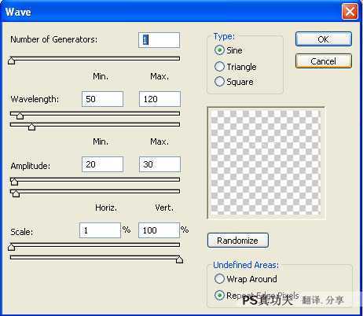Click the 'Undefined Areas:' group label
The height and width of the screenshot is (316, 363).
246,265
